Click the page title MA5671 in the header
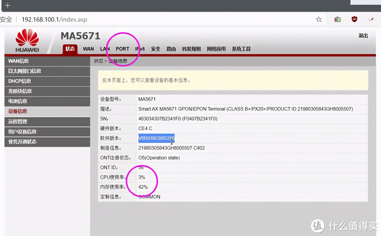The image size is (381, 236). [x=80, y=36]
